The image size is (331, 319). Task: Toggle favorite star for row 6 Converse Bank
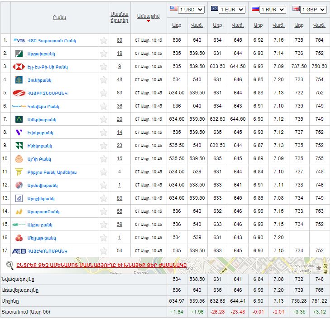pos(104,106)
